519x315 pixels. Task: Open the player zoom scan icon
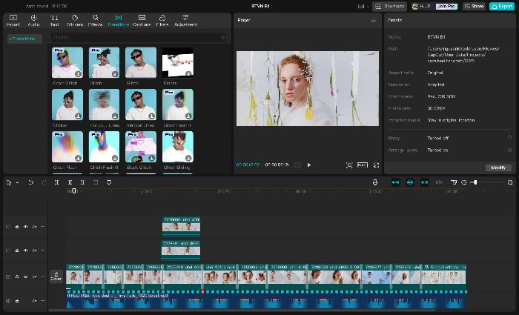point(349,165)
